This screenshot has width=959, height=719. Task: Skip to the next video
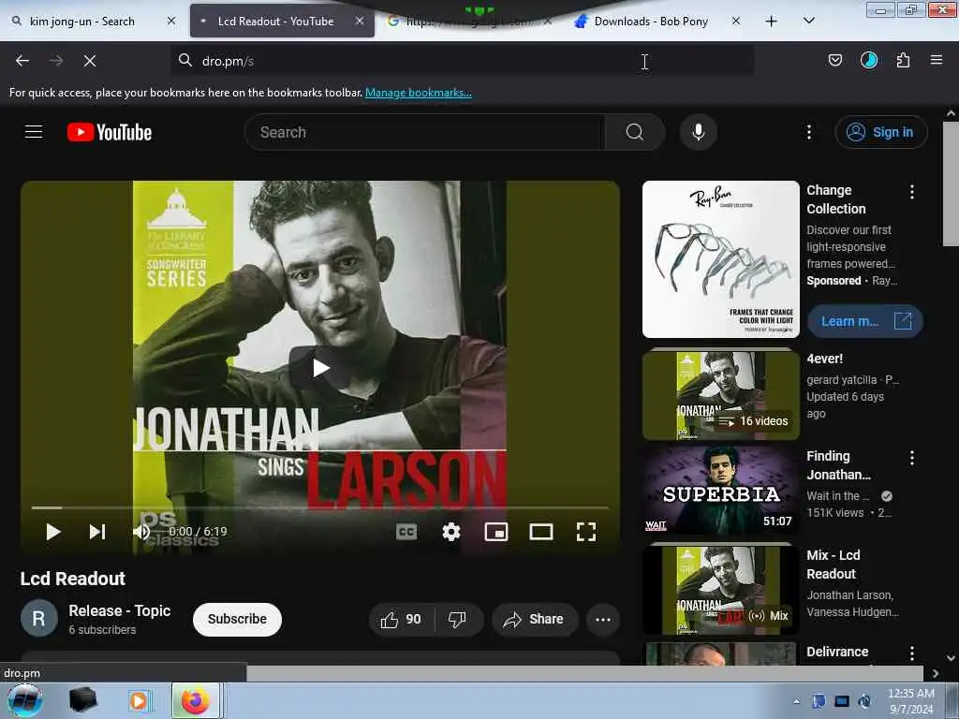click(x=97, y=532)
